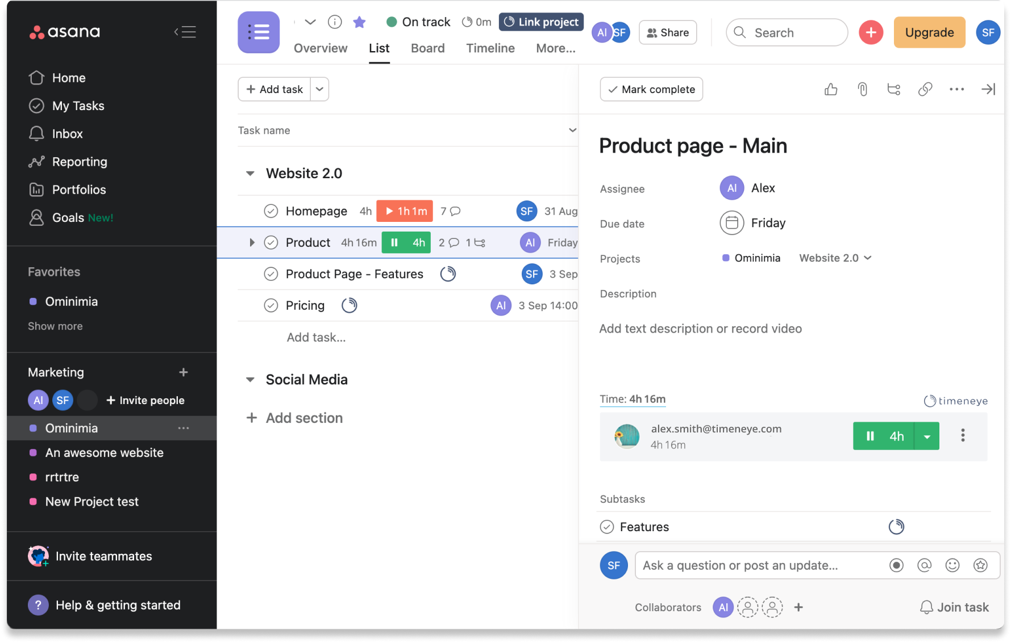Add a collaborator with the plus icon

click(798, 607)
